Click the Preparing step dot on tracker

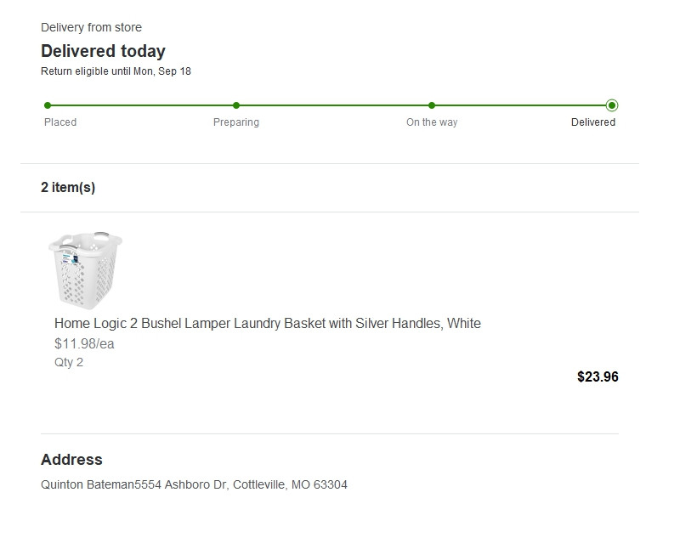pos(236,105)
